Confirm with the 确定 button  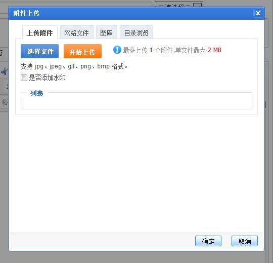coord(208,241)
